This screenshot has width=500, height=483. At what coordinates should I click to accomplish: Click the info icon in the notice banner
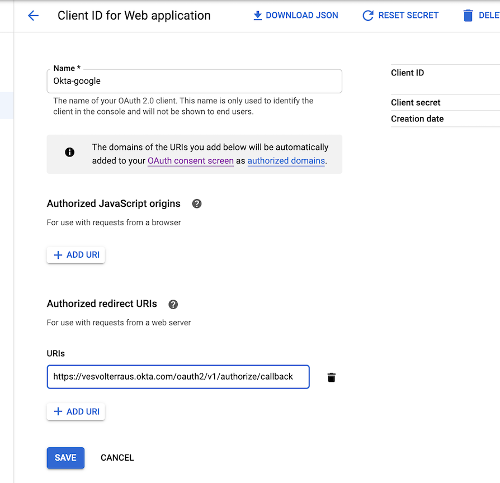click(69, 151)
